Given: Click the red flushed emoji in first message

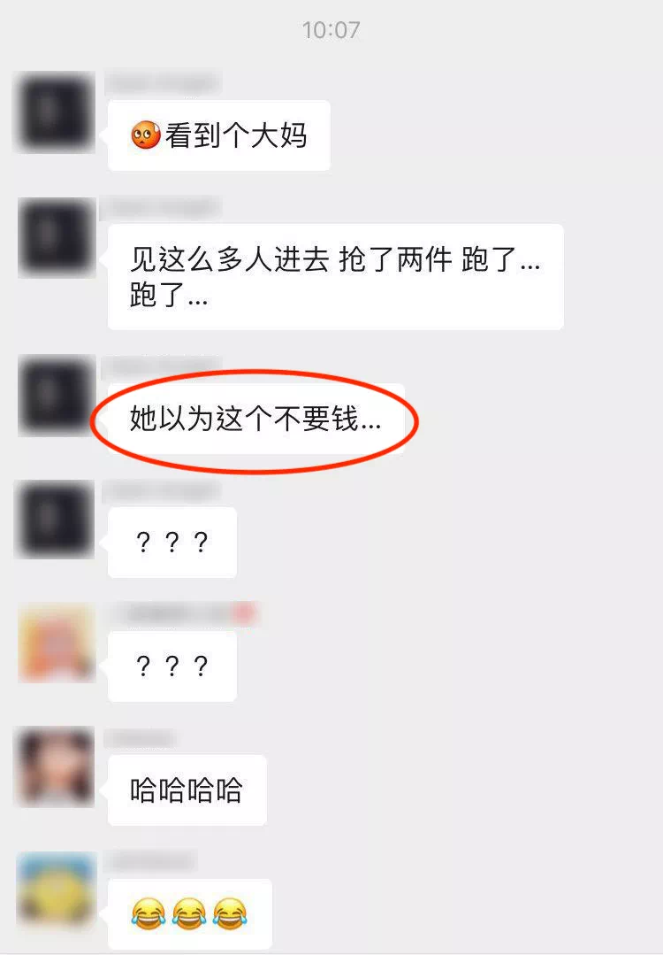Looking at the screenshot, I should 146,135.
